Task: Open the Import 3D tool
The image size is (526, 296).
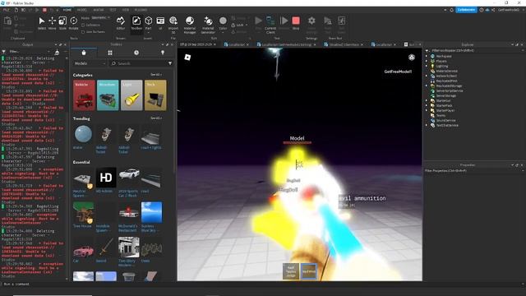Action: 173,25
